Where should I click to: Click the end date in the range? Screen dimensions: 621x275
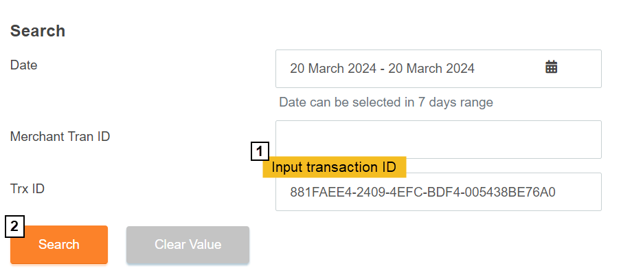pyautogui.click(x=431, y=69)
